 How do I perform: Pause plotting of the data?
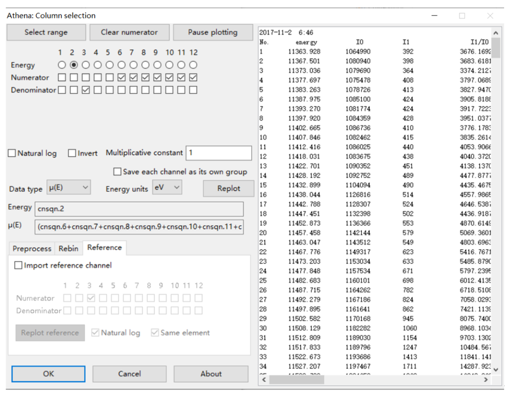pyautogui.click(x=213, y=32)
